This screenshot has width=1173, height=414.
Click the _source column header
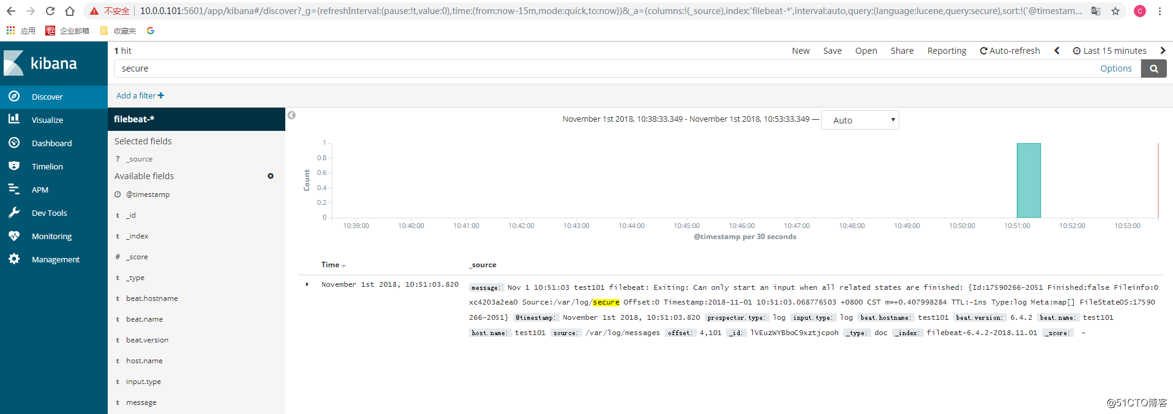(x=483, y=265)
